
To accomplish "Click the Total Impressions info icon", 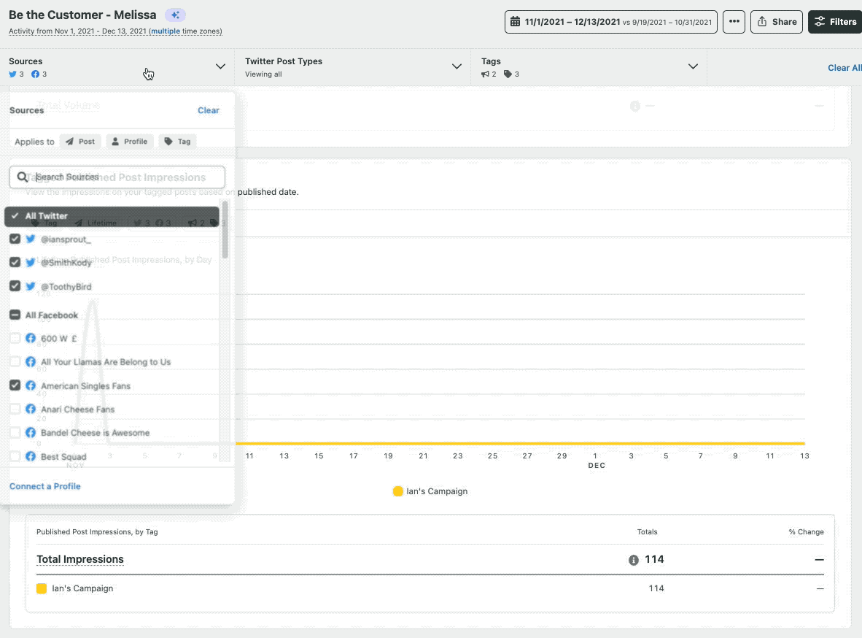I will (634, 560).
